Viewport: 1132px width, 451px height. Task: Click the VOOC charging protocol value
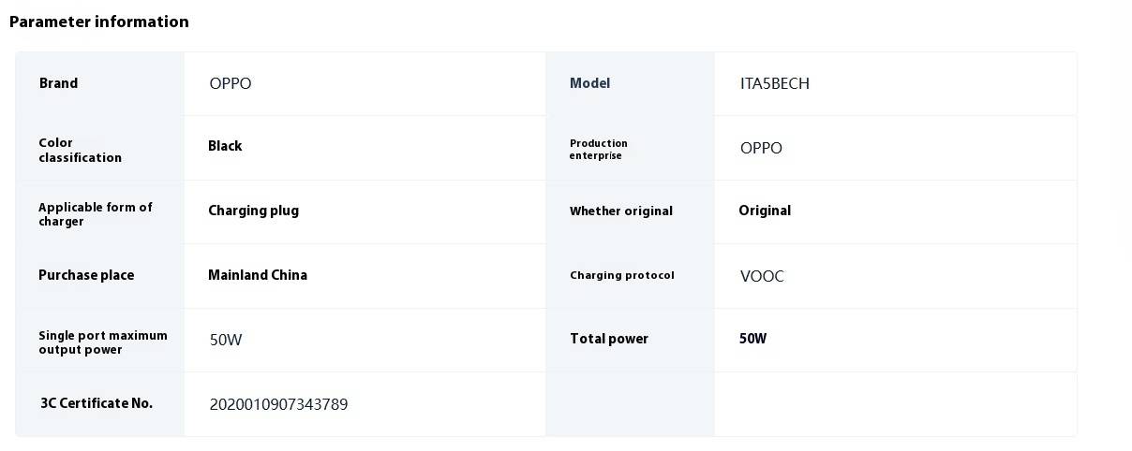point(762,276)
